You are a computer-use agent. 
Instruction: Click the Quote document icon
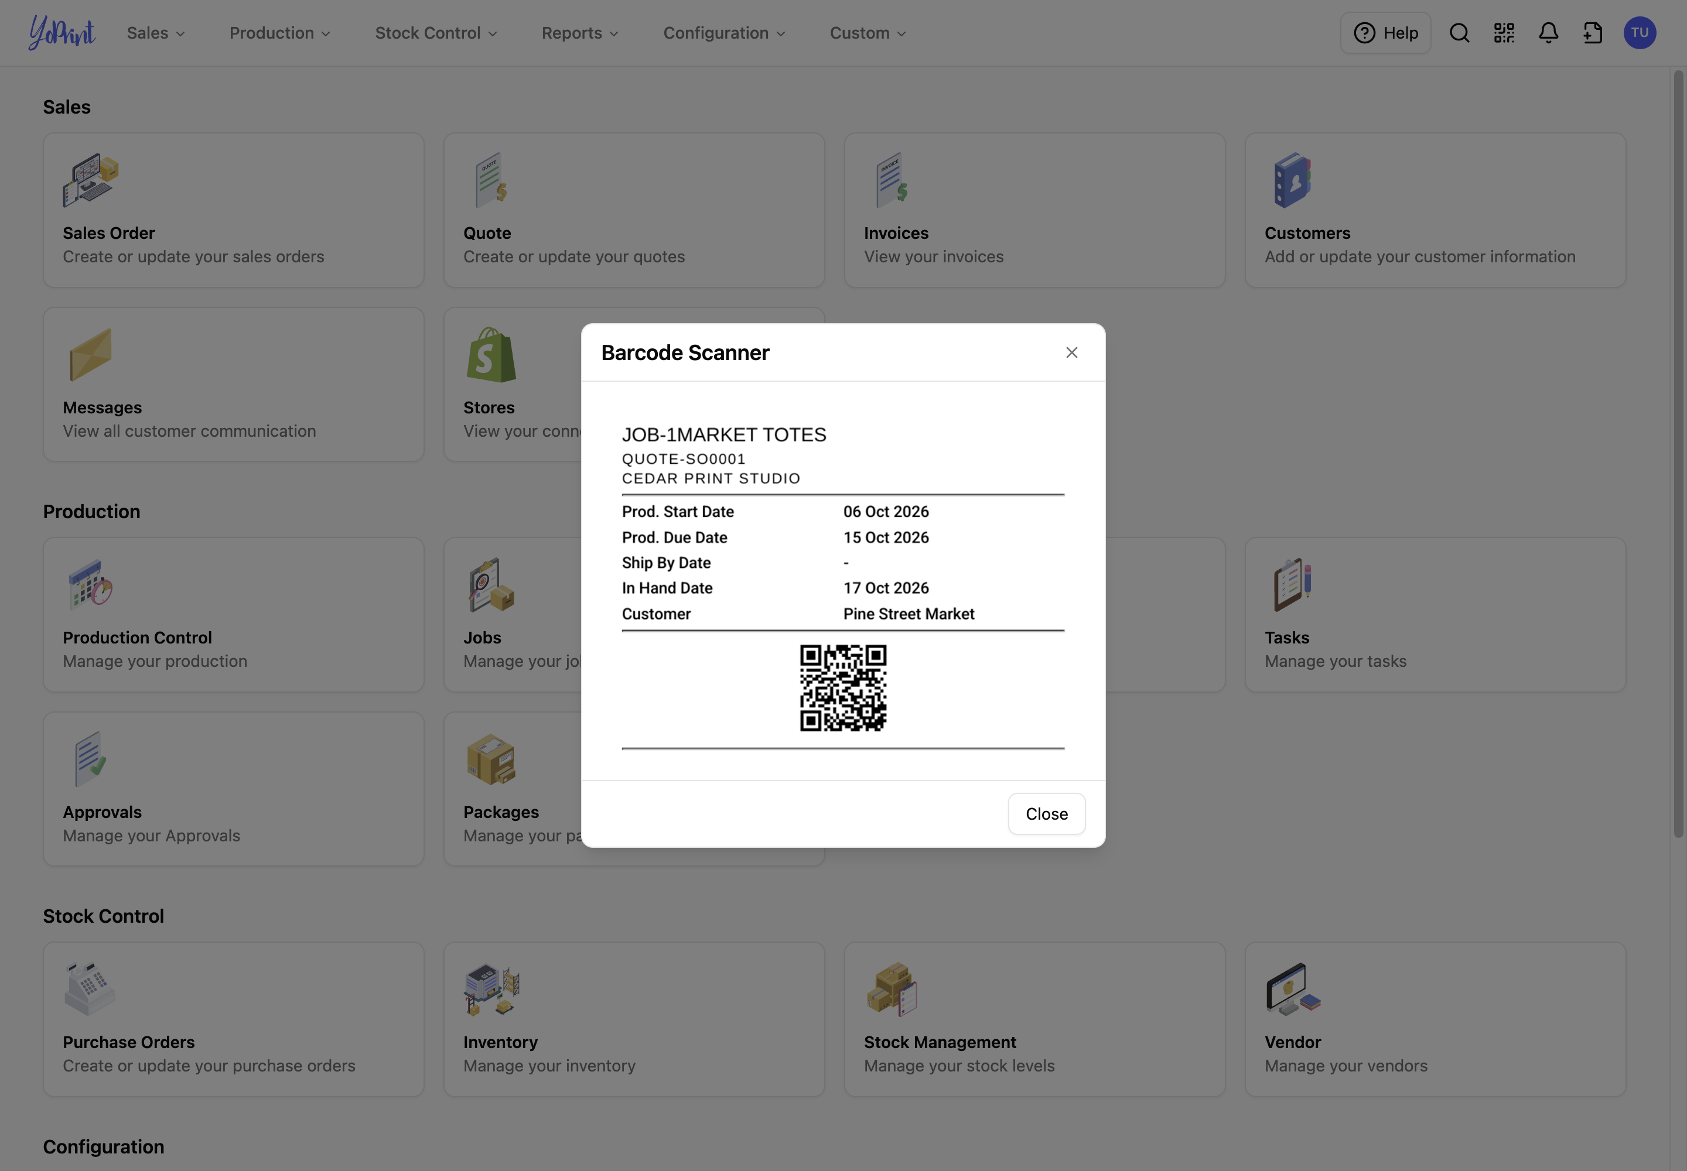click(491, 180)
